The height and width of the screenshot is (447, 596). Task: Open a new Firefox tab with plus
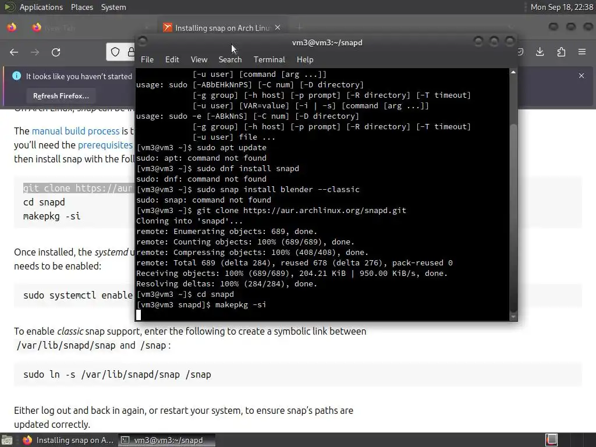(300, 27)
